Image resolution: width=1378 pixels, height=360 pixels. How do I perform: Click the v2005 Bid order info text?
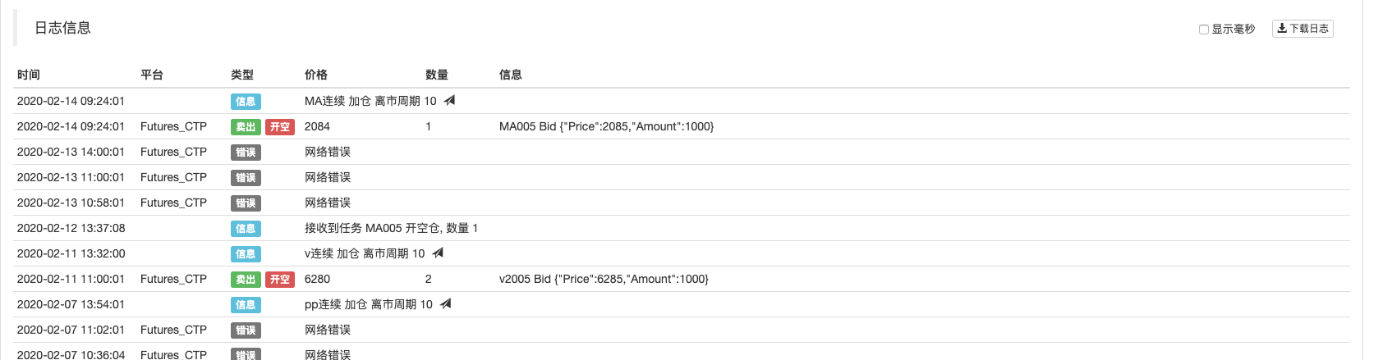[x=604, y=279]
